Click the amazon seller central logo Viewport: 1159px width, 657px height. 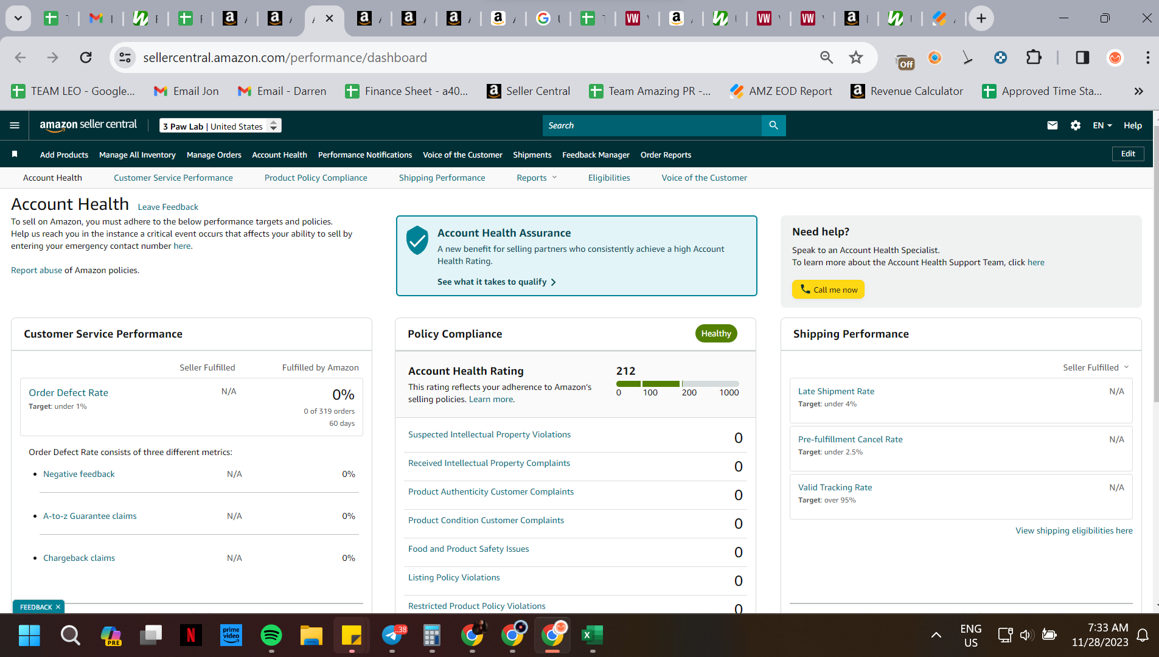pyautogui.click(x=88, y=125)
